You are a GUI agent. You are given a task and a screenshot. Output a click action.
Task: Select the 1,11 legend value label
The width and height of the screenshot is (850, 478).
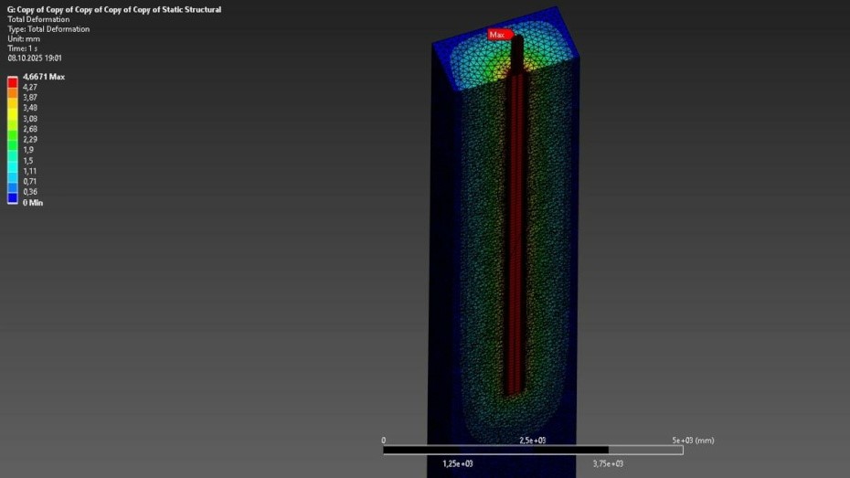pos(29,171)
